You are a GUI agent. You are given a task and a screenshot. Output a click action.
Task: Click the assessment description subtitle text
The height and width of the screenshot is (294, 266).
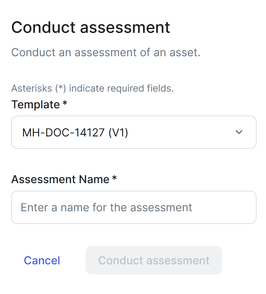point(106,52)
